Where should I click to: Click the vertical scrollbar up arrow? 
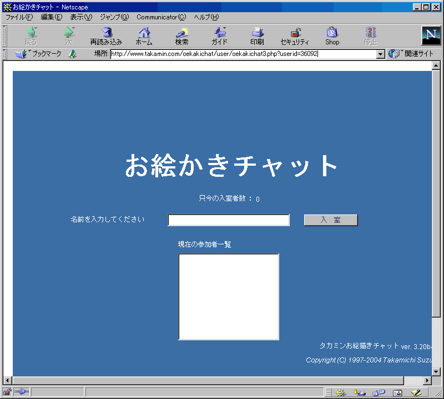click(x=436, y=65)
